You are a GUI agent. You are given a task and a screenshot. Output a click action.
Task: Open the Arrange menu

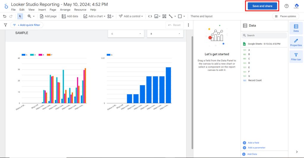pyautogui.click(x=65, y=10)
